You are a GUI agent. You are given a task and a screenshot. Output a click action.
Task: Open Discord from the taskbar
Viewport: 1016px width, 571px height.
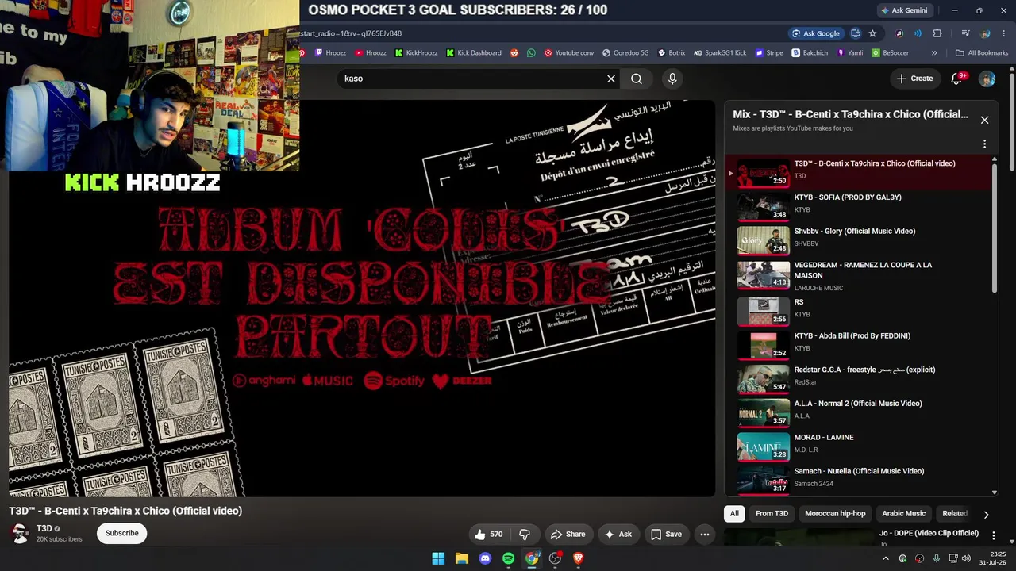[485, 558]
